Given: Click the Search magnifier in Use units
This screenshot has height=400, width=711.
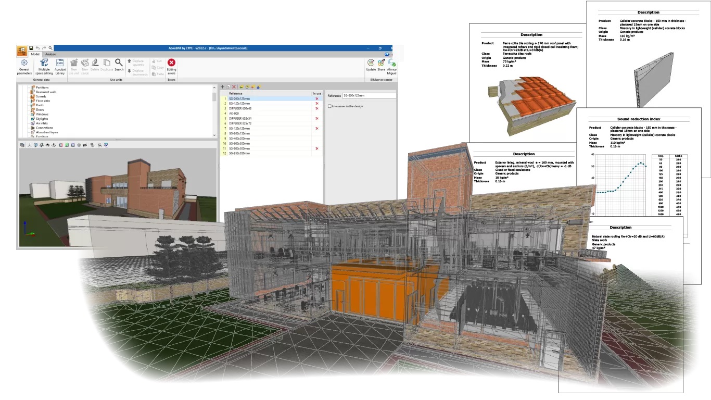Looking at the screenshot, I should coord(119,65).
